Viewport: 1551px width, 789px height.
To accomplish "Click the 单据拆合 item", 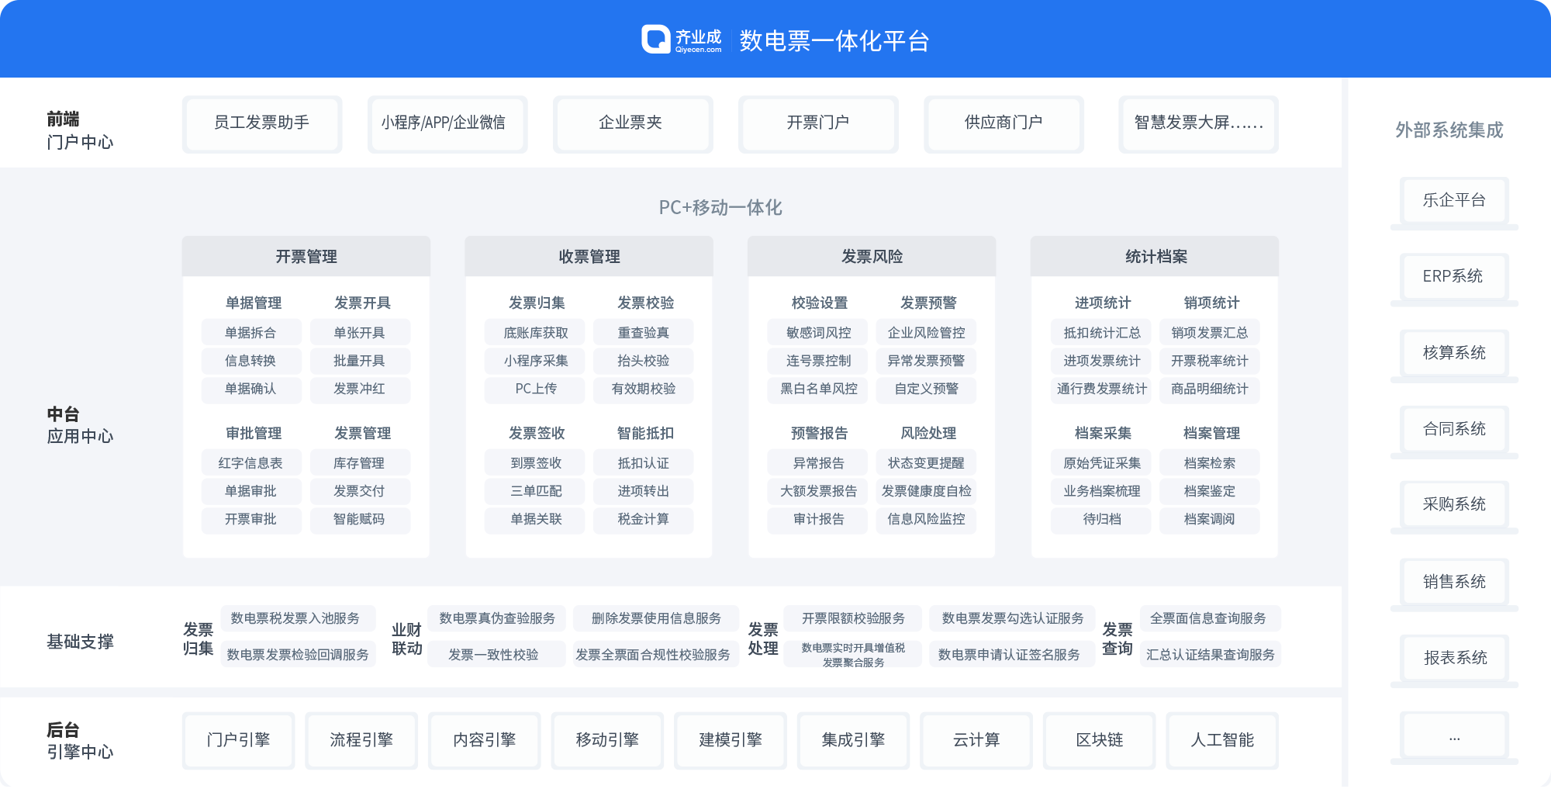I will (x=250, y=333).
